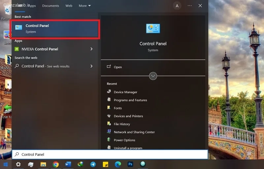Expand more actions chevron below Open
264x169 pixels.
(x=153, y=76)
